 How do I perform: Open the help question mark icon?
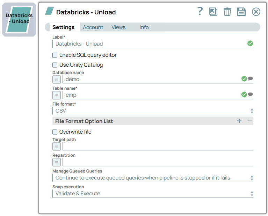pos(200,12)
